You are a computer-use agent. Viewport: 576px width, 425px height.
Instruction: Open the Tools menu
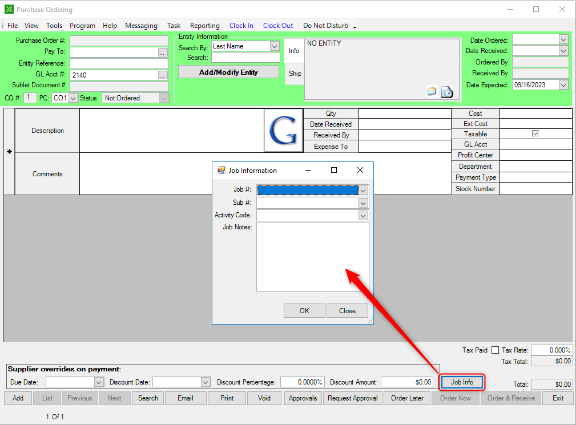54,26
